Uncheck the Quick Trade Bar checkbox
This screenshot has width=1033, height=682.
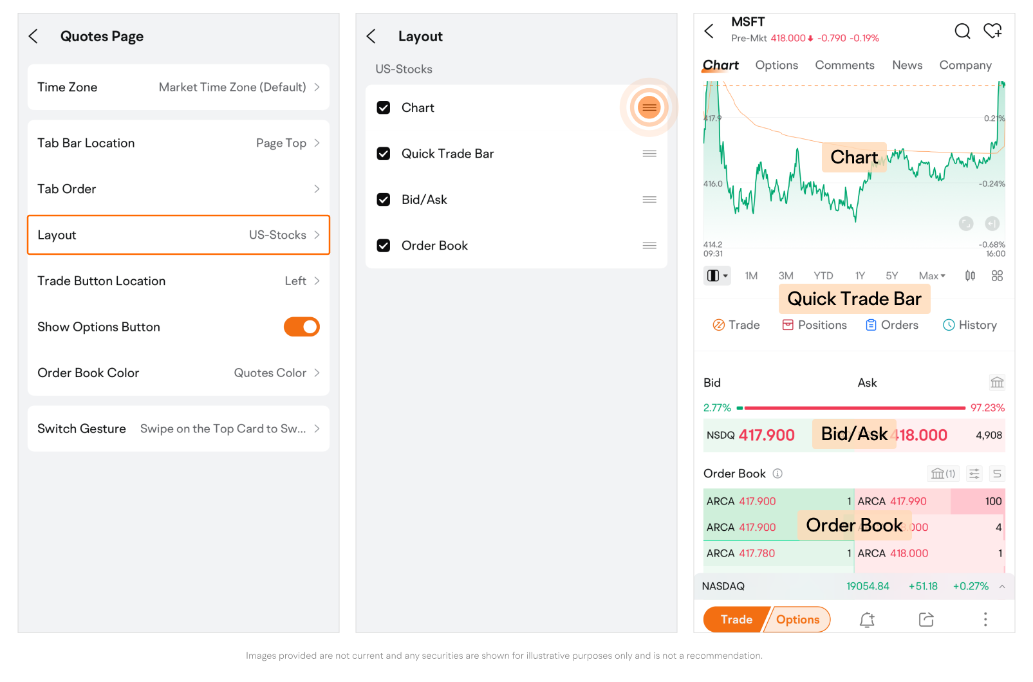(384, 154)
